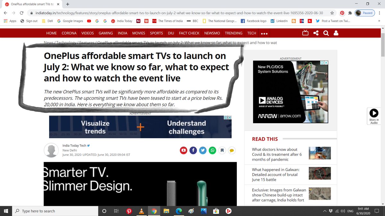This screenshot has width=385, height=216.
Task: Click the Paused sync profile control
Action: pos(365,13)
